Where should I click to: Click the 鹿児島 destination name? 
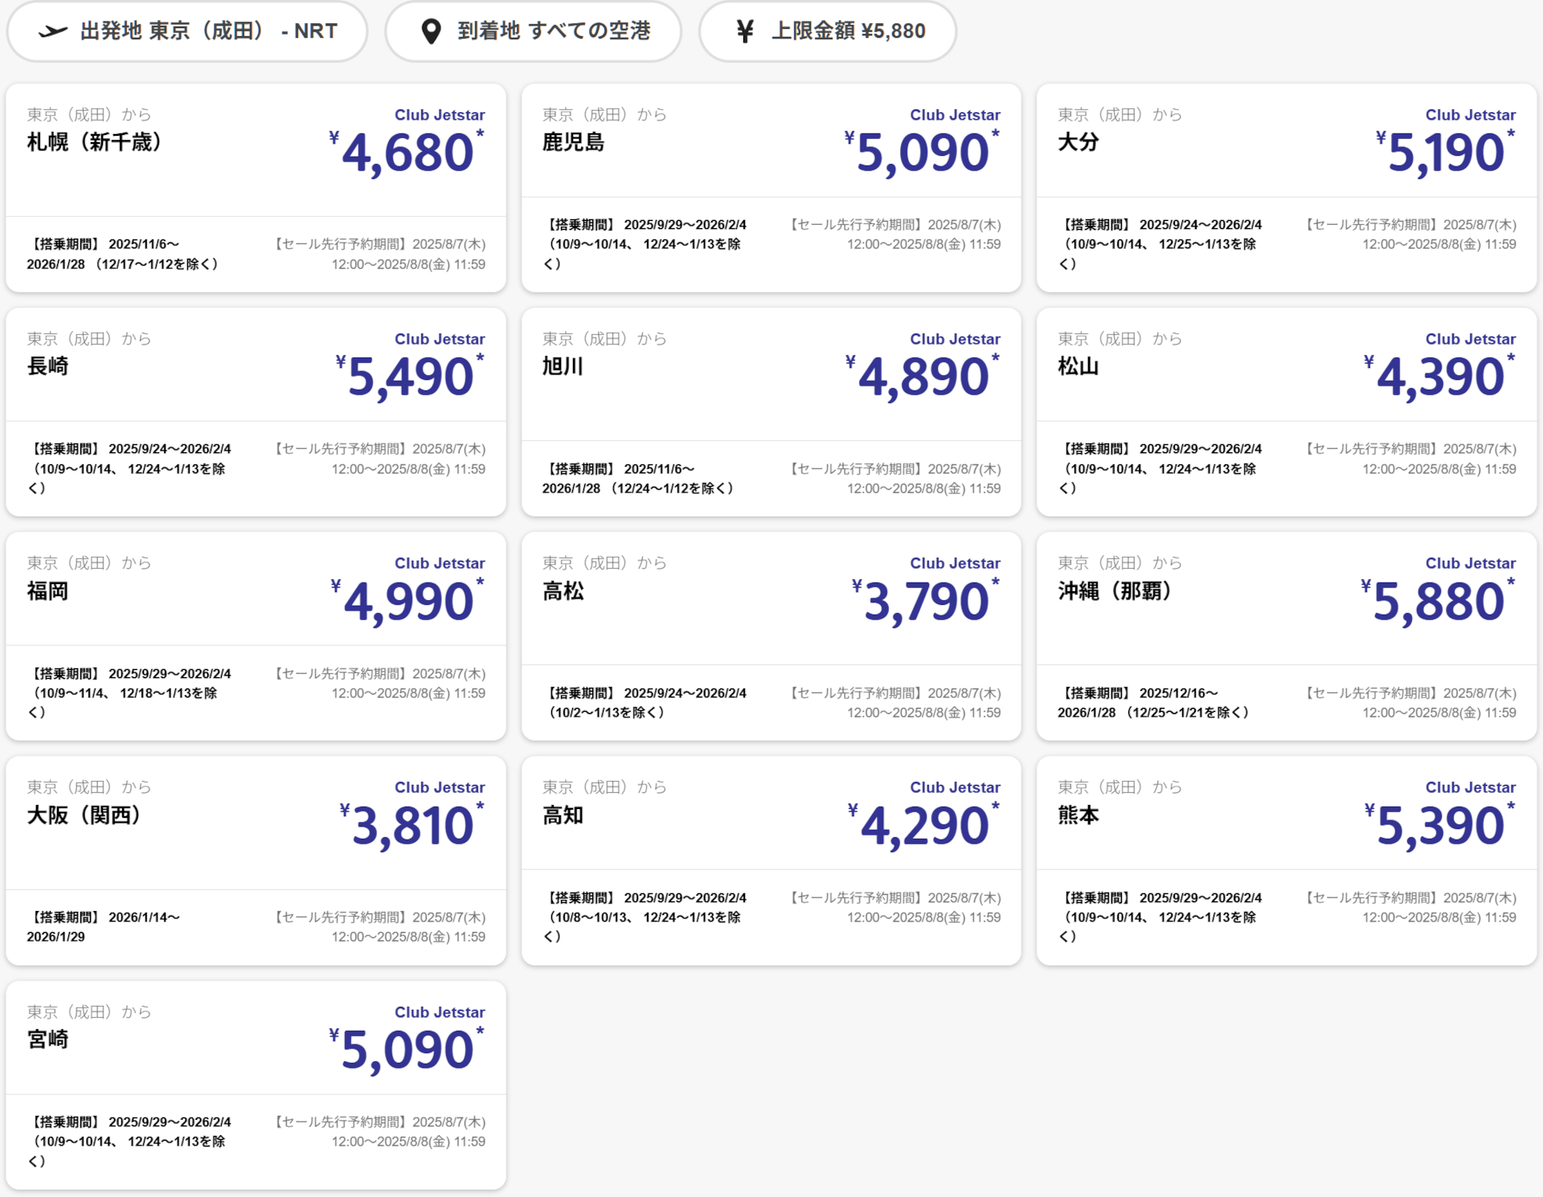click(x=573, y=142)
